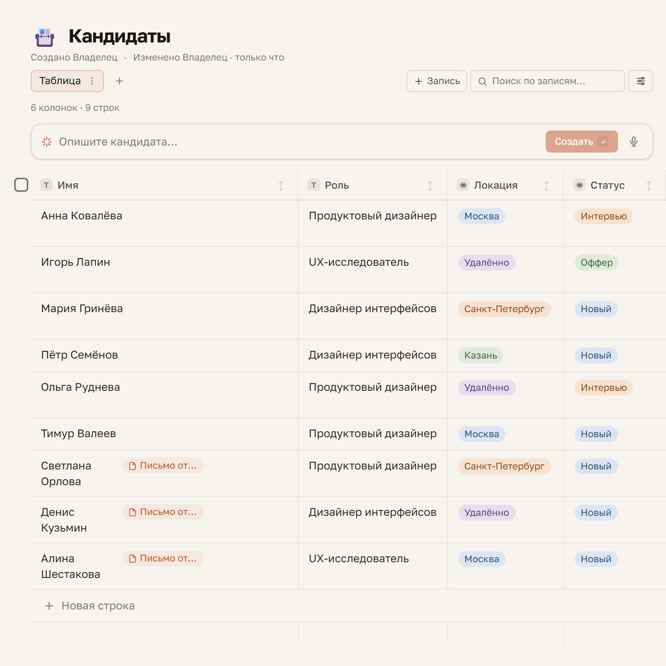Sort by the Имя column arrows
Screen dimensions: 666x666
pyautogui.click(x=281, y=186)
